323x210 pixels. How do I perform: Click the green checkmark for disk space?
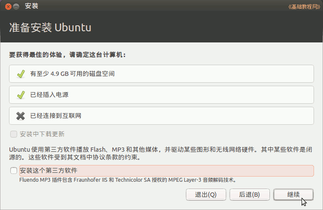(21, 74)
